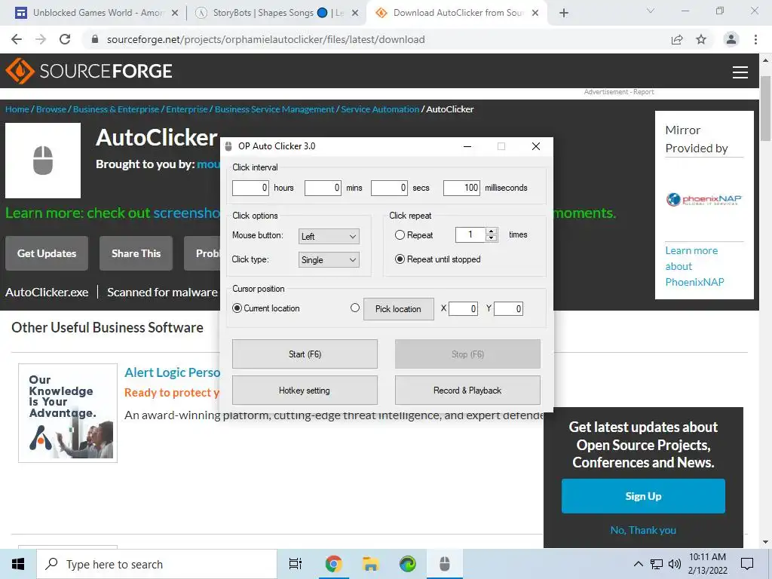Open the Alert Logic ad thumbnail
Screen dimensions: 772x579
tap(68, 413)
